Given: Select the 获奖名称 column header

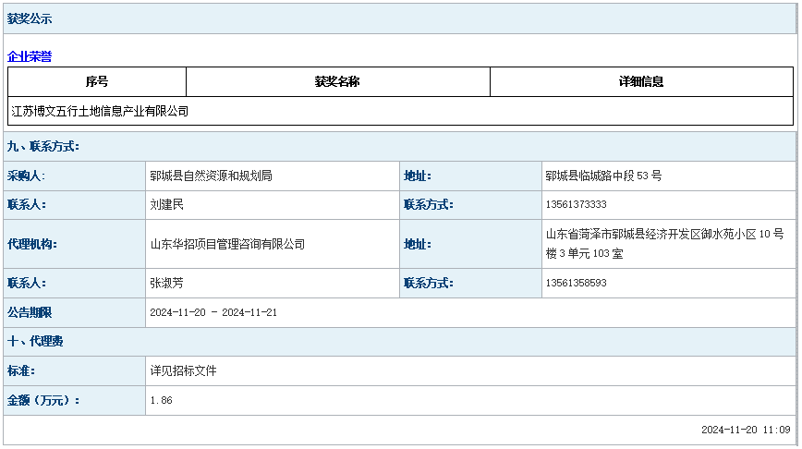Looking at the screenshot, I should pyautogui.click(x=337, y=81).
